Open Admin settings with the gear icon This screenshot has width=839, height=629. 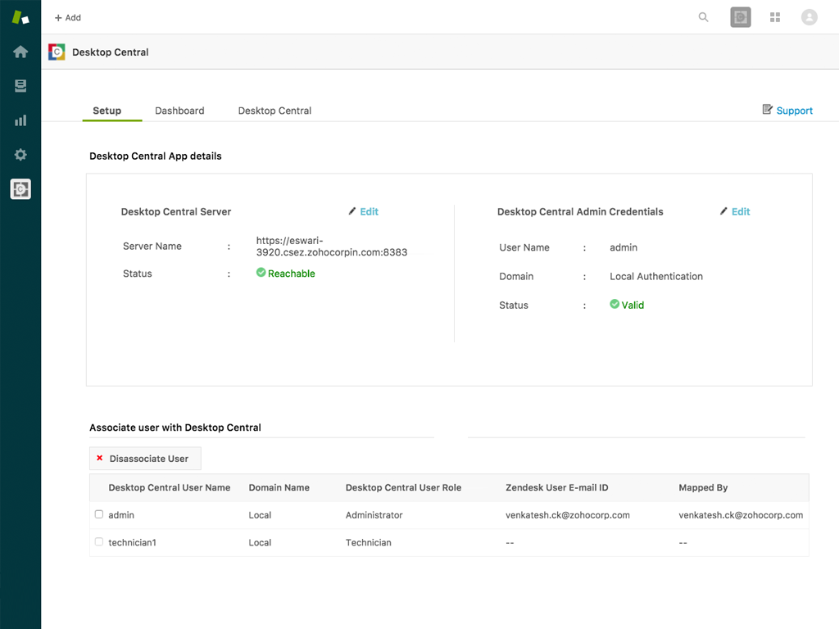(x=20, y=154)
